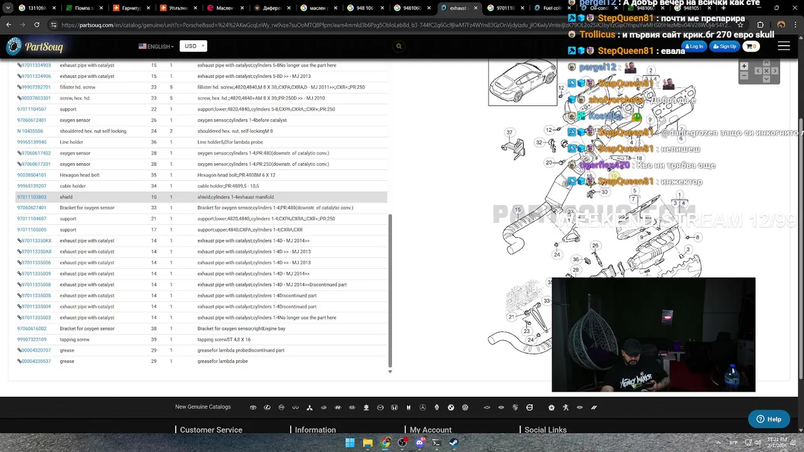The image size is (804, 452).
Task: Open part number 97011104507
Action: point(31,109)
